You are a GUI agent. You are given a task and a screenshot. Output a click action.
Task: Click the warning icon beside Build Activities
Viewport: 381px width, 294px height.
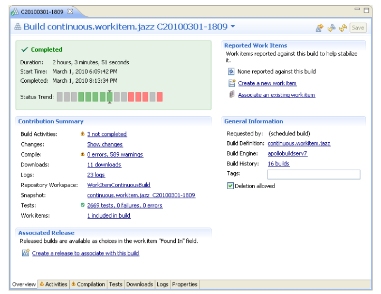[82, 134]
